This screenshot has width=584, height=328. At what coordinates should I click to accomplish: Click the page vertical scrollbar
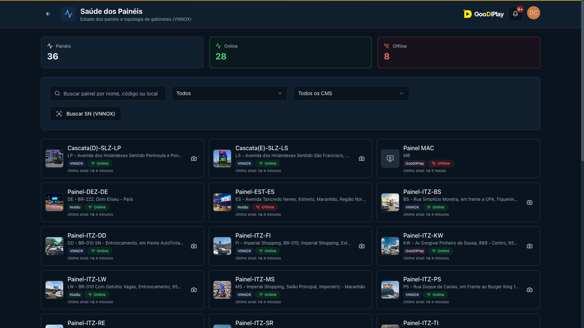click(x=582, y=81)
